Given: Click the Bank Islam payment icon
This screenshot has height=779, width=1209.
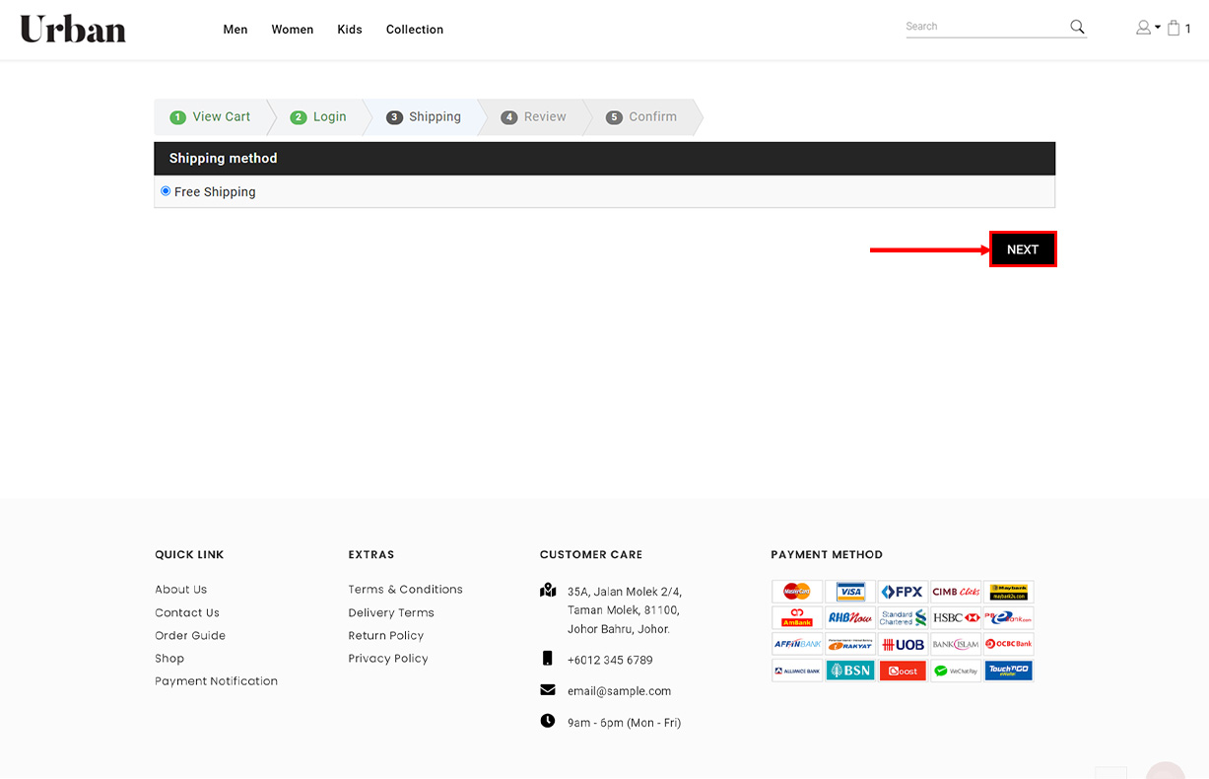Looking at the screenshot, I should pos(956,644).
